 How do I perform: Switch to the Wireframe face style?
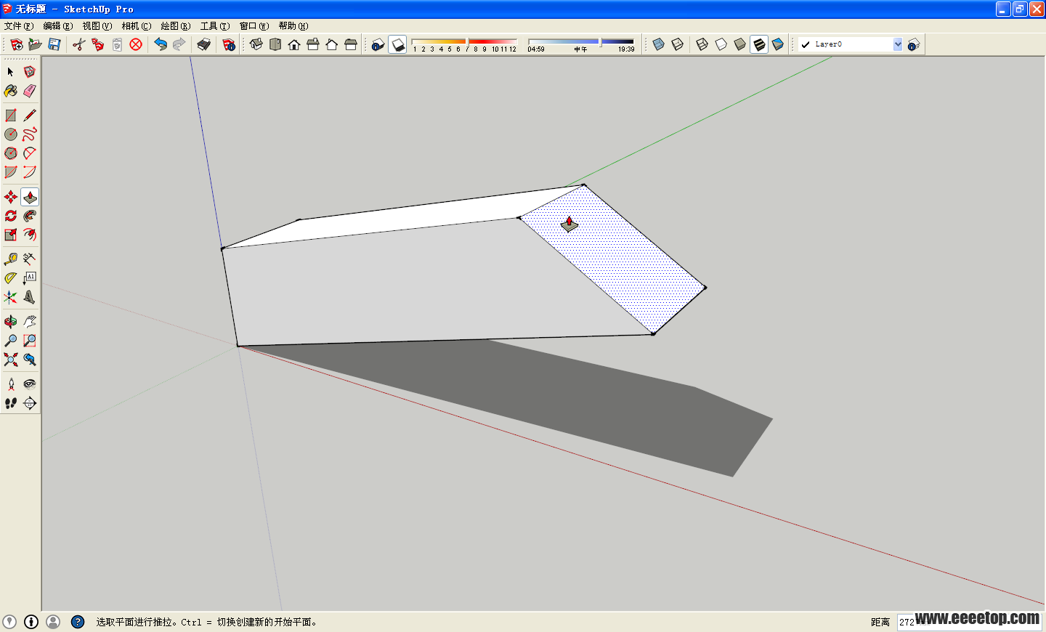[702, 44]
